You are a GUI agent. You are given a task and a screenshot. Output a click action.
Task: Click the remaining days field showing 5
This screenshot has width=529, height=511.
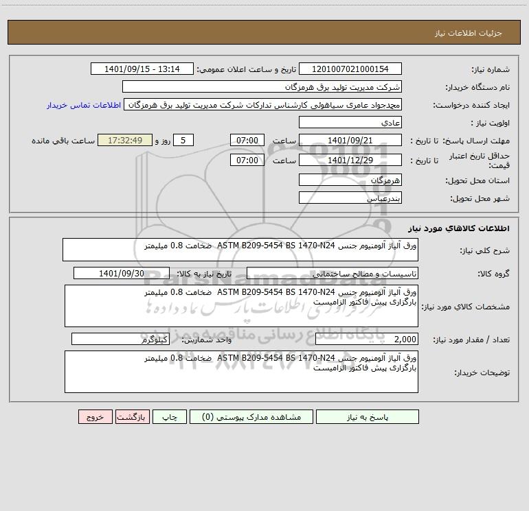183,140
